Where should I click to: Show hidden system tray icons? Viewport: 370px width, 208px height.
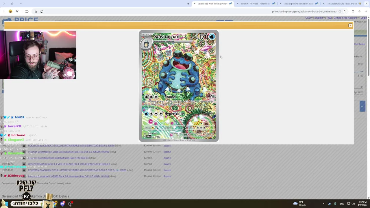tap(323, 204)
